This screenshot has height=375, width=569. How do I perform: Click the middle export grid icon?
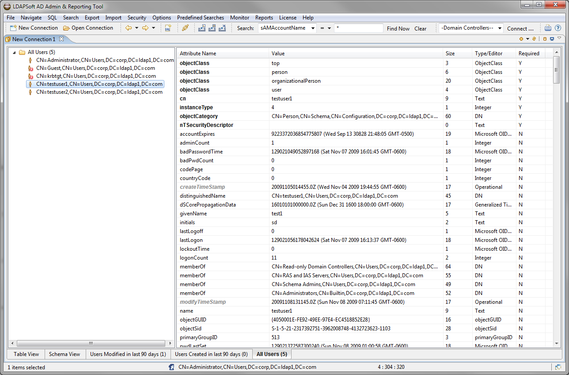click(x=212, y=28)
